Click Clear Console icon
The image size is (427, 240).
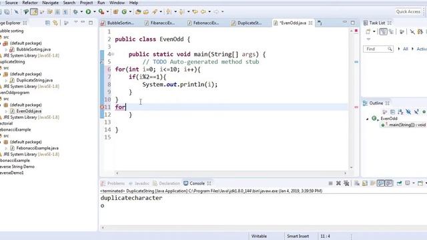(357, 183)
